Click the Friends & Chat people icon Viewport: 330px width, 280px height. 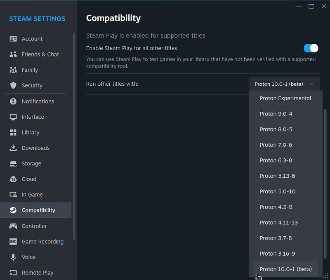point(13,54)
